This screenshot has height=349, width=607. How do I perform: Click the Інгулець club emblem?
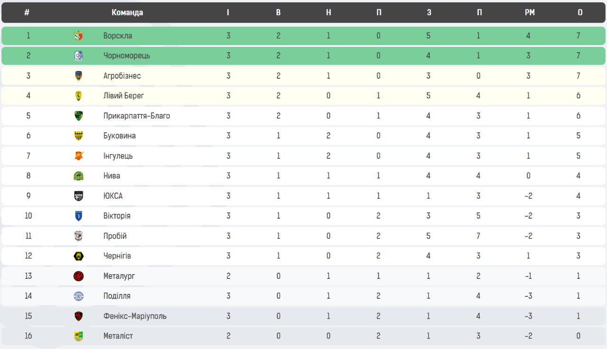(x=79, y=156)
